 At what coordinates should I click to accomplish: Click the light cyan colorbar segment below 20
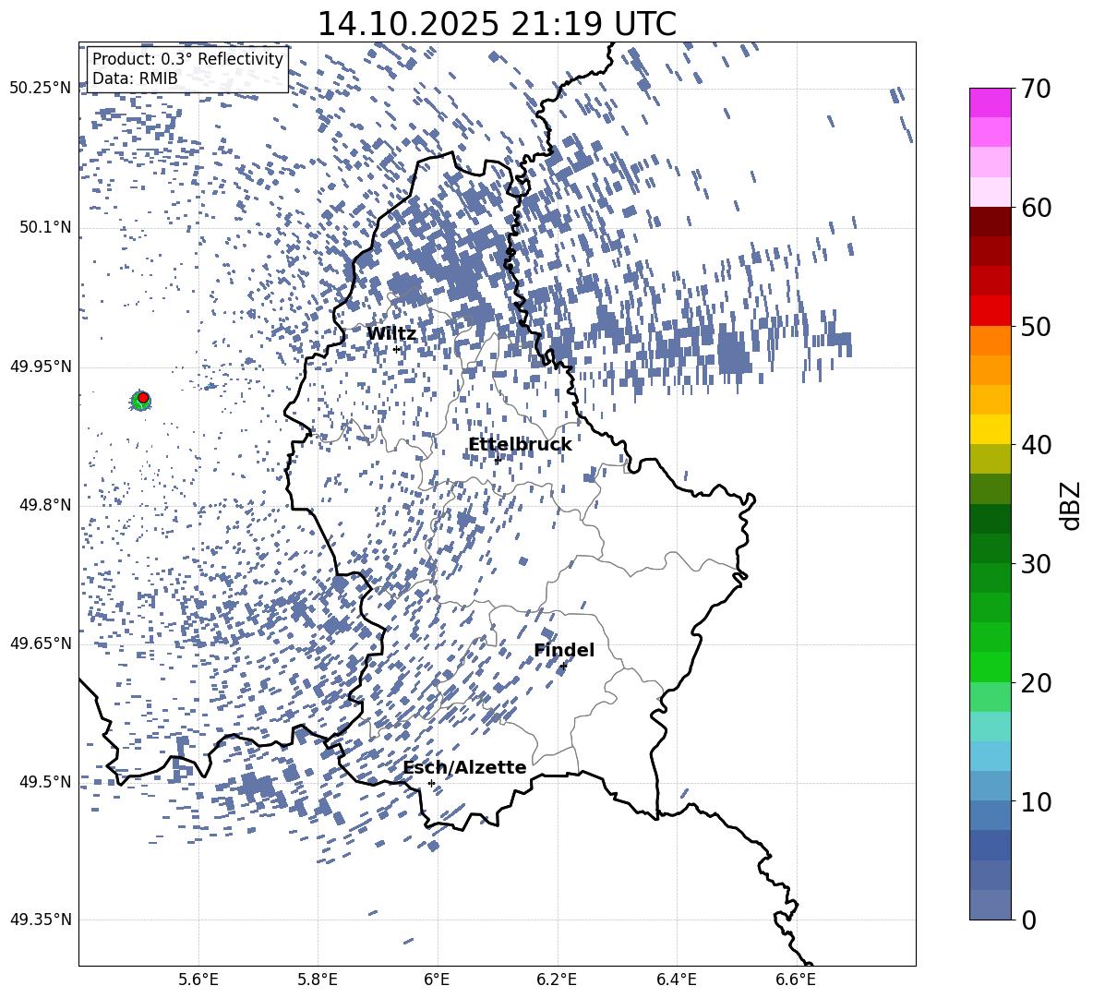tap(991, 727)
